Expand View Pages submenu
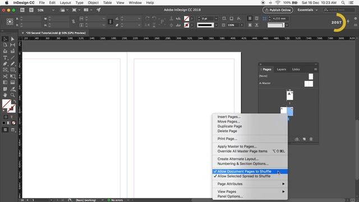This screenshot has height=202, width=359. pos(250,191)
